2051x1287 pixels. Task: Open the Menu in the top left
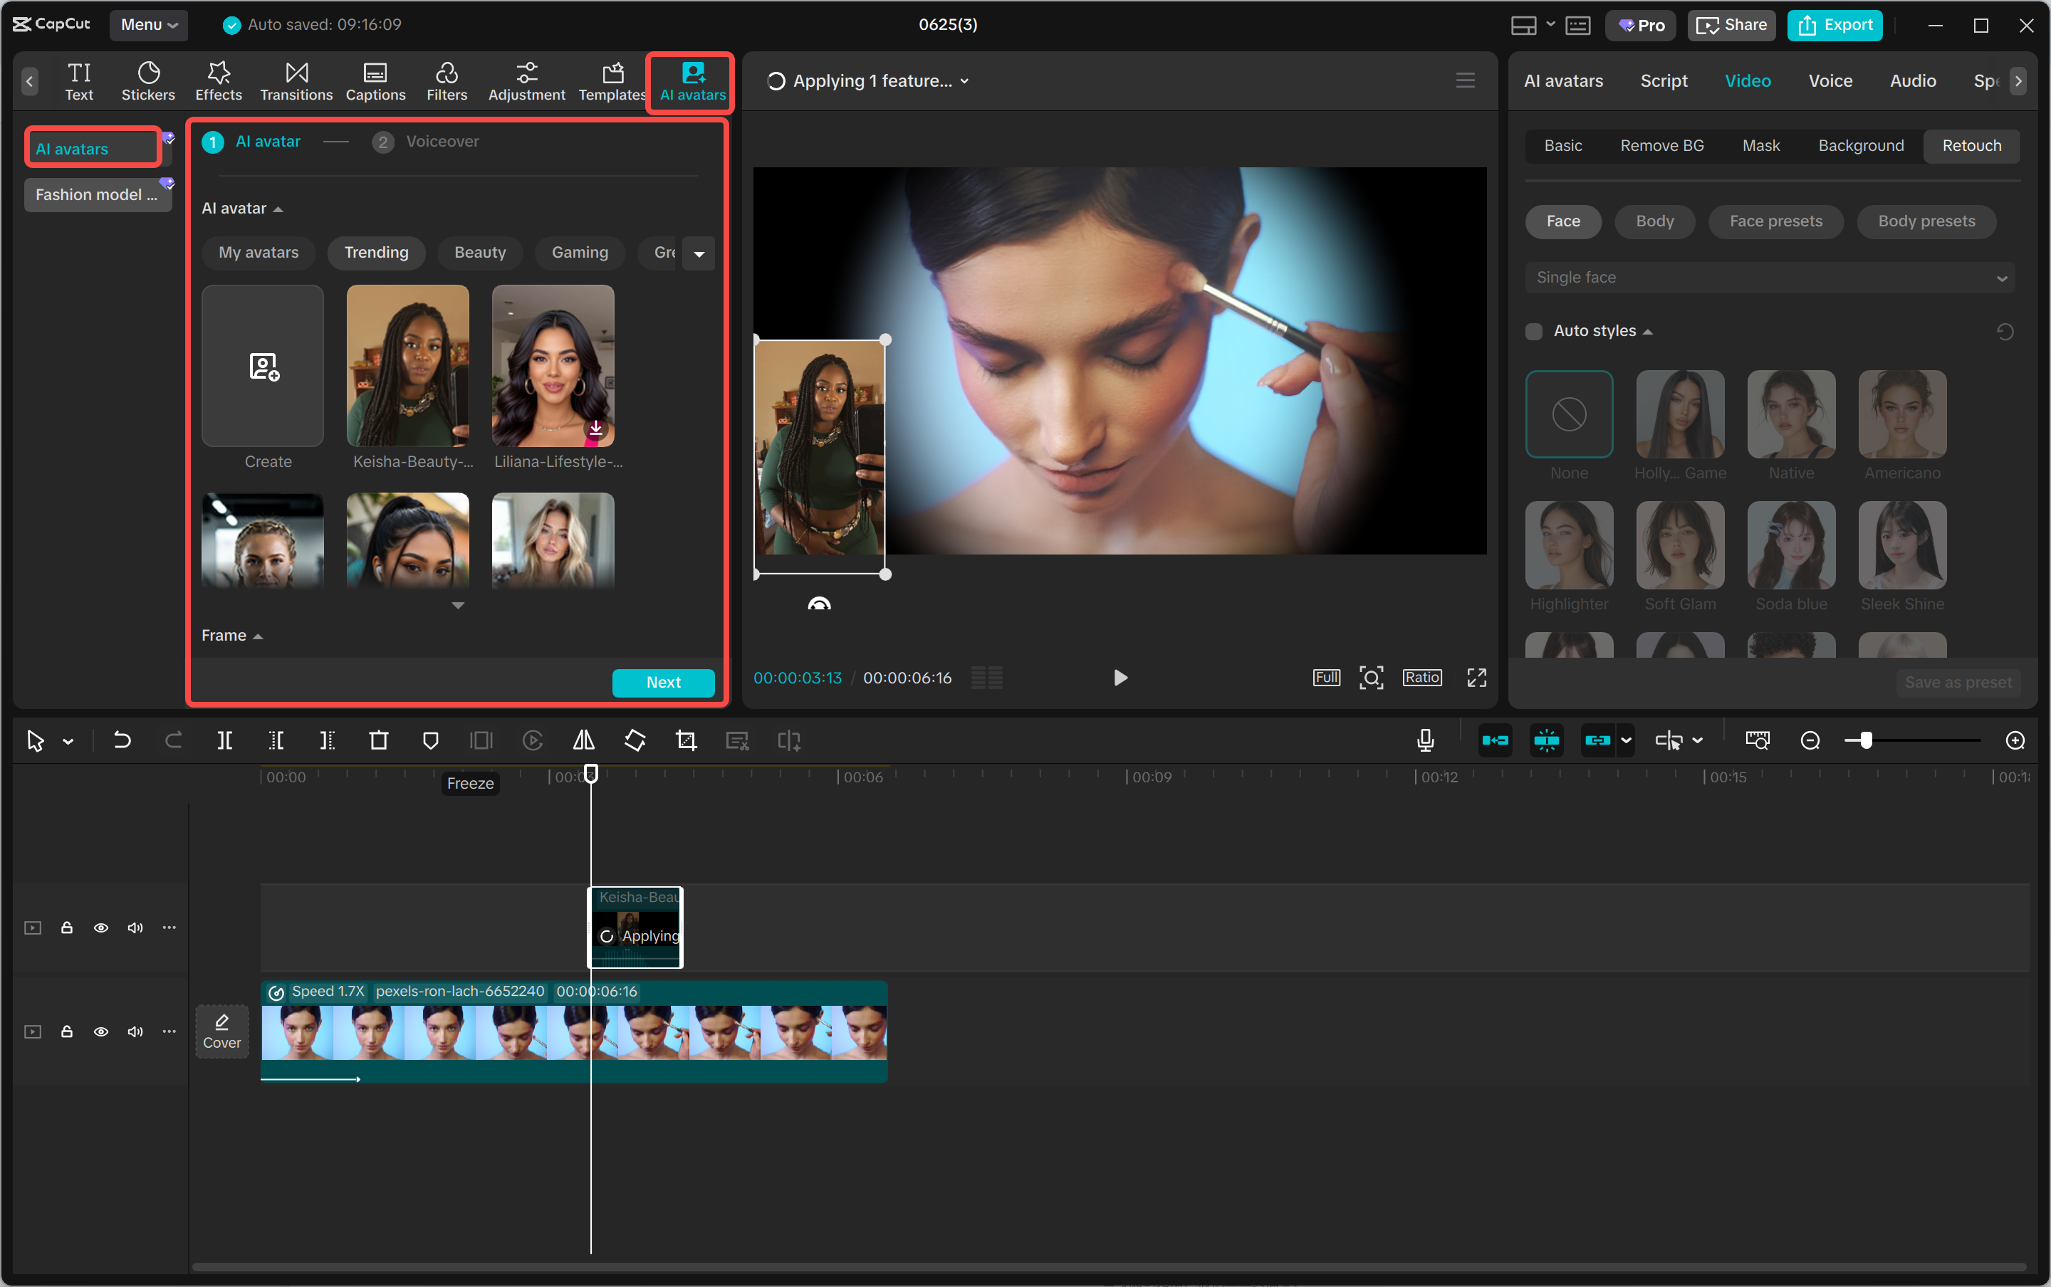(x=148, y=25)
